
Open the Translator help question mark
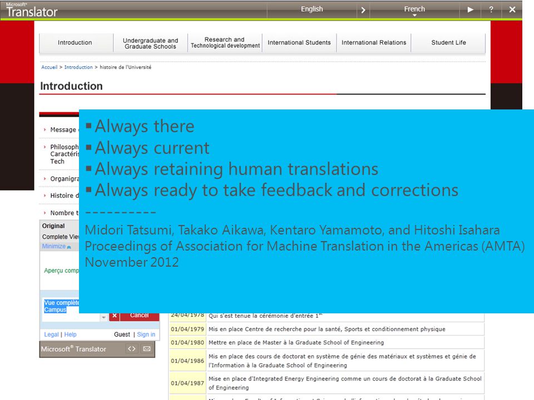[491, 9]
